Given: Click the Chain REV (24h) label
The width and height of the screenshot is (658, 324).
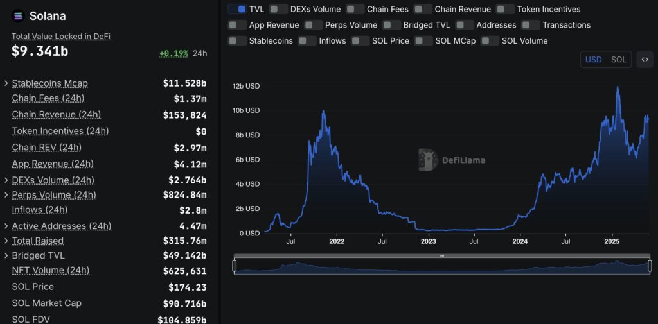Looking at the screenshot, I should [46, 147].
